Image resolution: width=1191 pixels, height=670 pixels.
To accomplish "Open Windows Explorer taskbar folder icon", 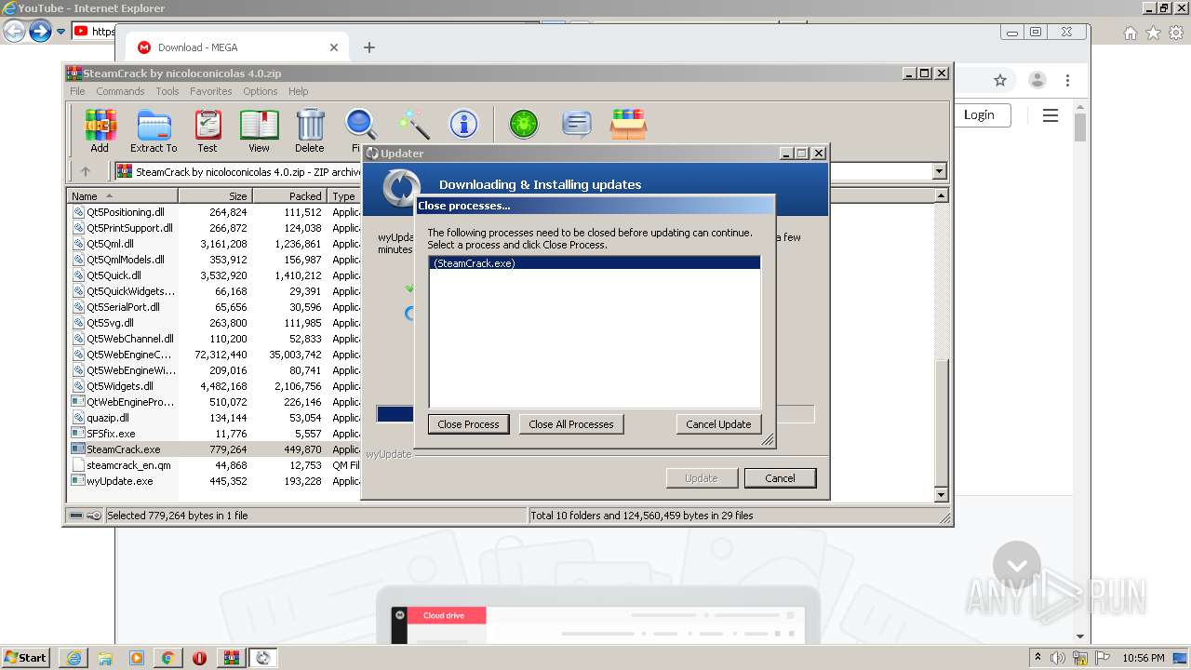I will tap(105, 658).
